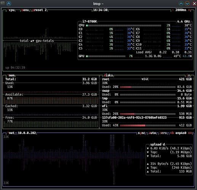Decrease update interval with minus sign
Viewport: 197px width, 190px height.
tap(173, 10)
